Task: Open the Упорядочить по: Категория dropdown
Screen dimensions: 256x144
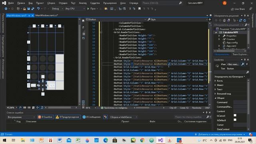Action: pyautogui.click(x=230, y=76)
